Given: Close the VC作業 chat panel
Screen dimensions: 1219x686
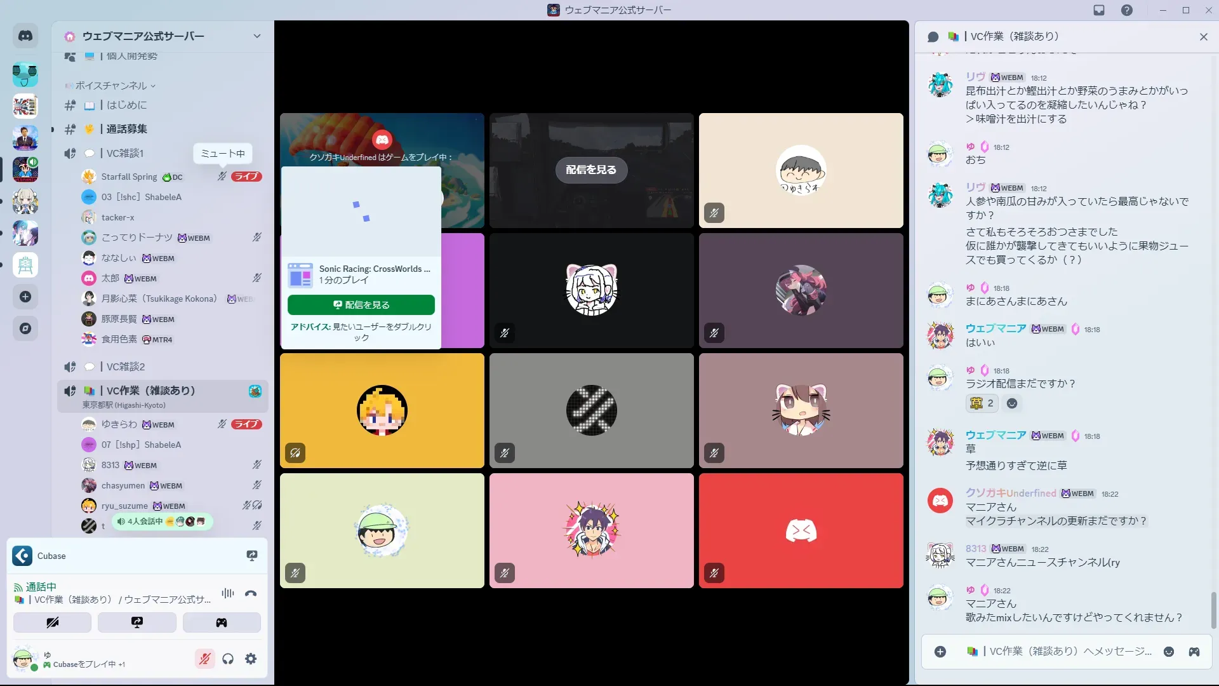Looking at the screenshot, I should point(1203,37).
